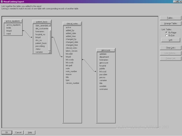182x136 pixels.
Task: Select usedate field in genscuser
Action: coord(103,86)
